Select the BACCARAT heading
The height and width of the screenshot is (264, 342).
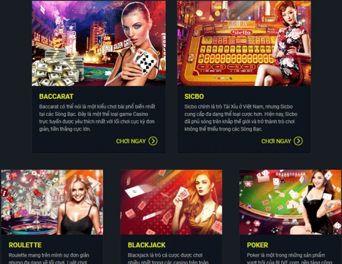click(x=56, y=96)
